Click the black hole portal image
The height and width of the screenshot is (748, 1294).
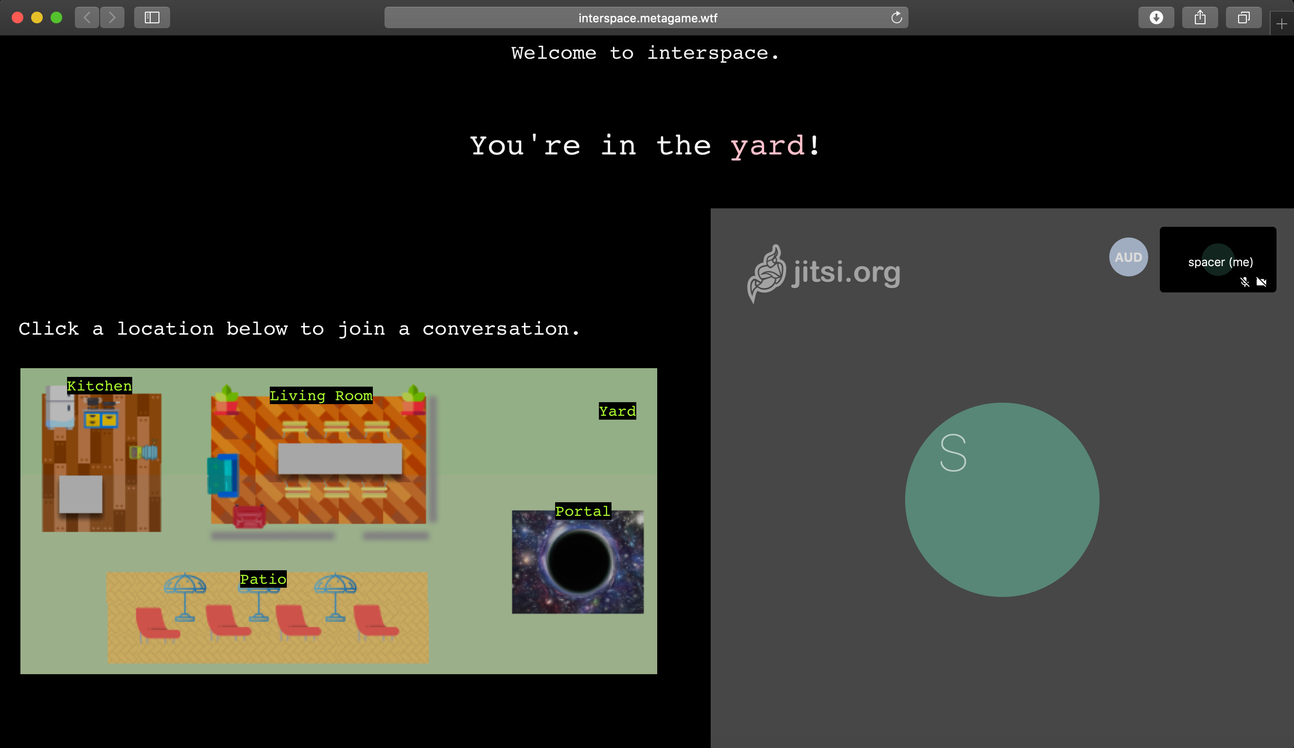point(577,562)
